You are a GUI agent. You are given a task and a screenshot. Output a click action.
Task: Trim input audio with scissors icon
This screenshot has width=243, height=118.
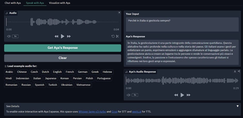tap(117, 36)
